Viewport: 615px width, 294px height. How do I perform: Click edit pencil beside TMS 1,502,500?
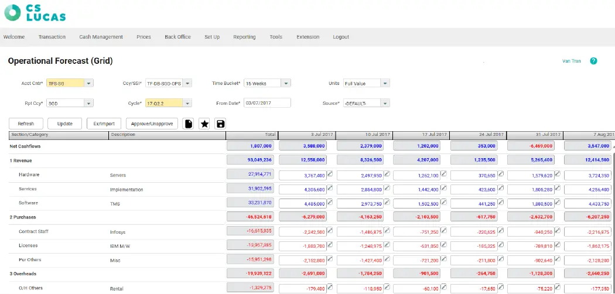[x=443, y=202]
